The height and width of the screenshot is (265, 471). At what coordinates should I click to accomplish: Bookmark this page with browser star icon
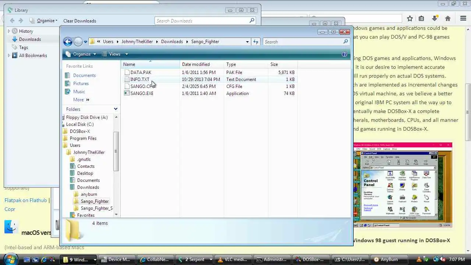[410, 18]
